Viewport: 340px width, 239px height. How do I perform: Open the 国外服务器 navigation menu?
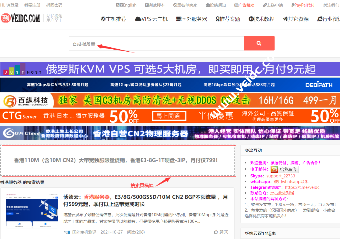(192, 19)
